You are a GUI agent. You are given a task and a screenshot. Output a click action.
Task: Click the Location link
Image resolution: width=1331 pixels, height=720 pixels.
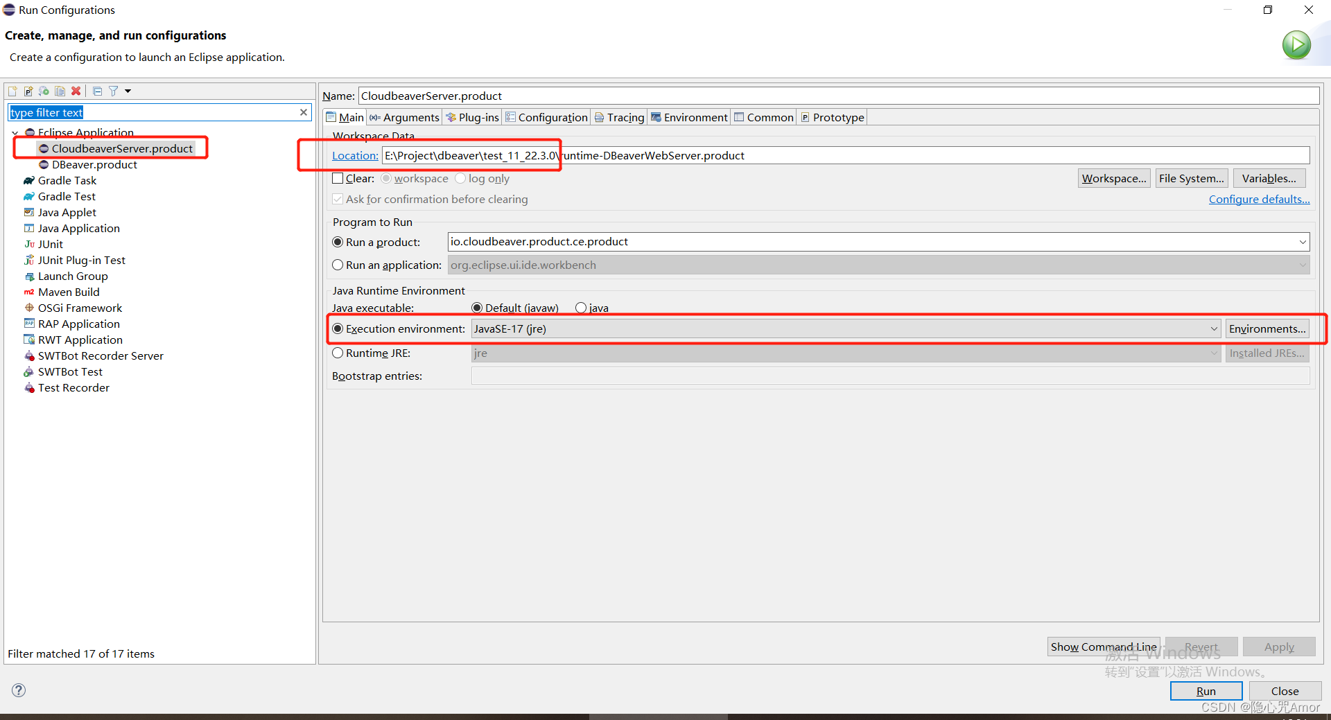click(355, 155)
